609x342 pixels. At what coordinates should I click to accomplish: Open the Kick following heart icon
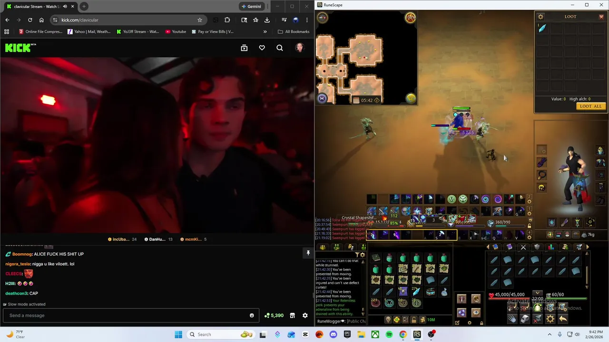(262, 47)
